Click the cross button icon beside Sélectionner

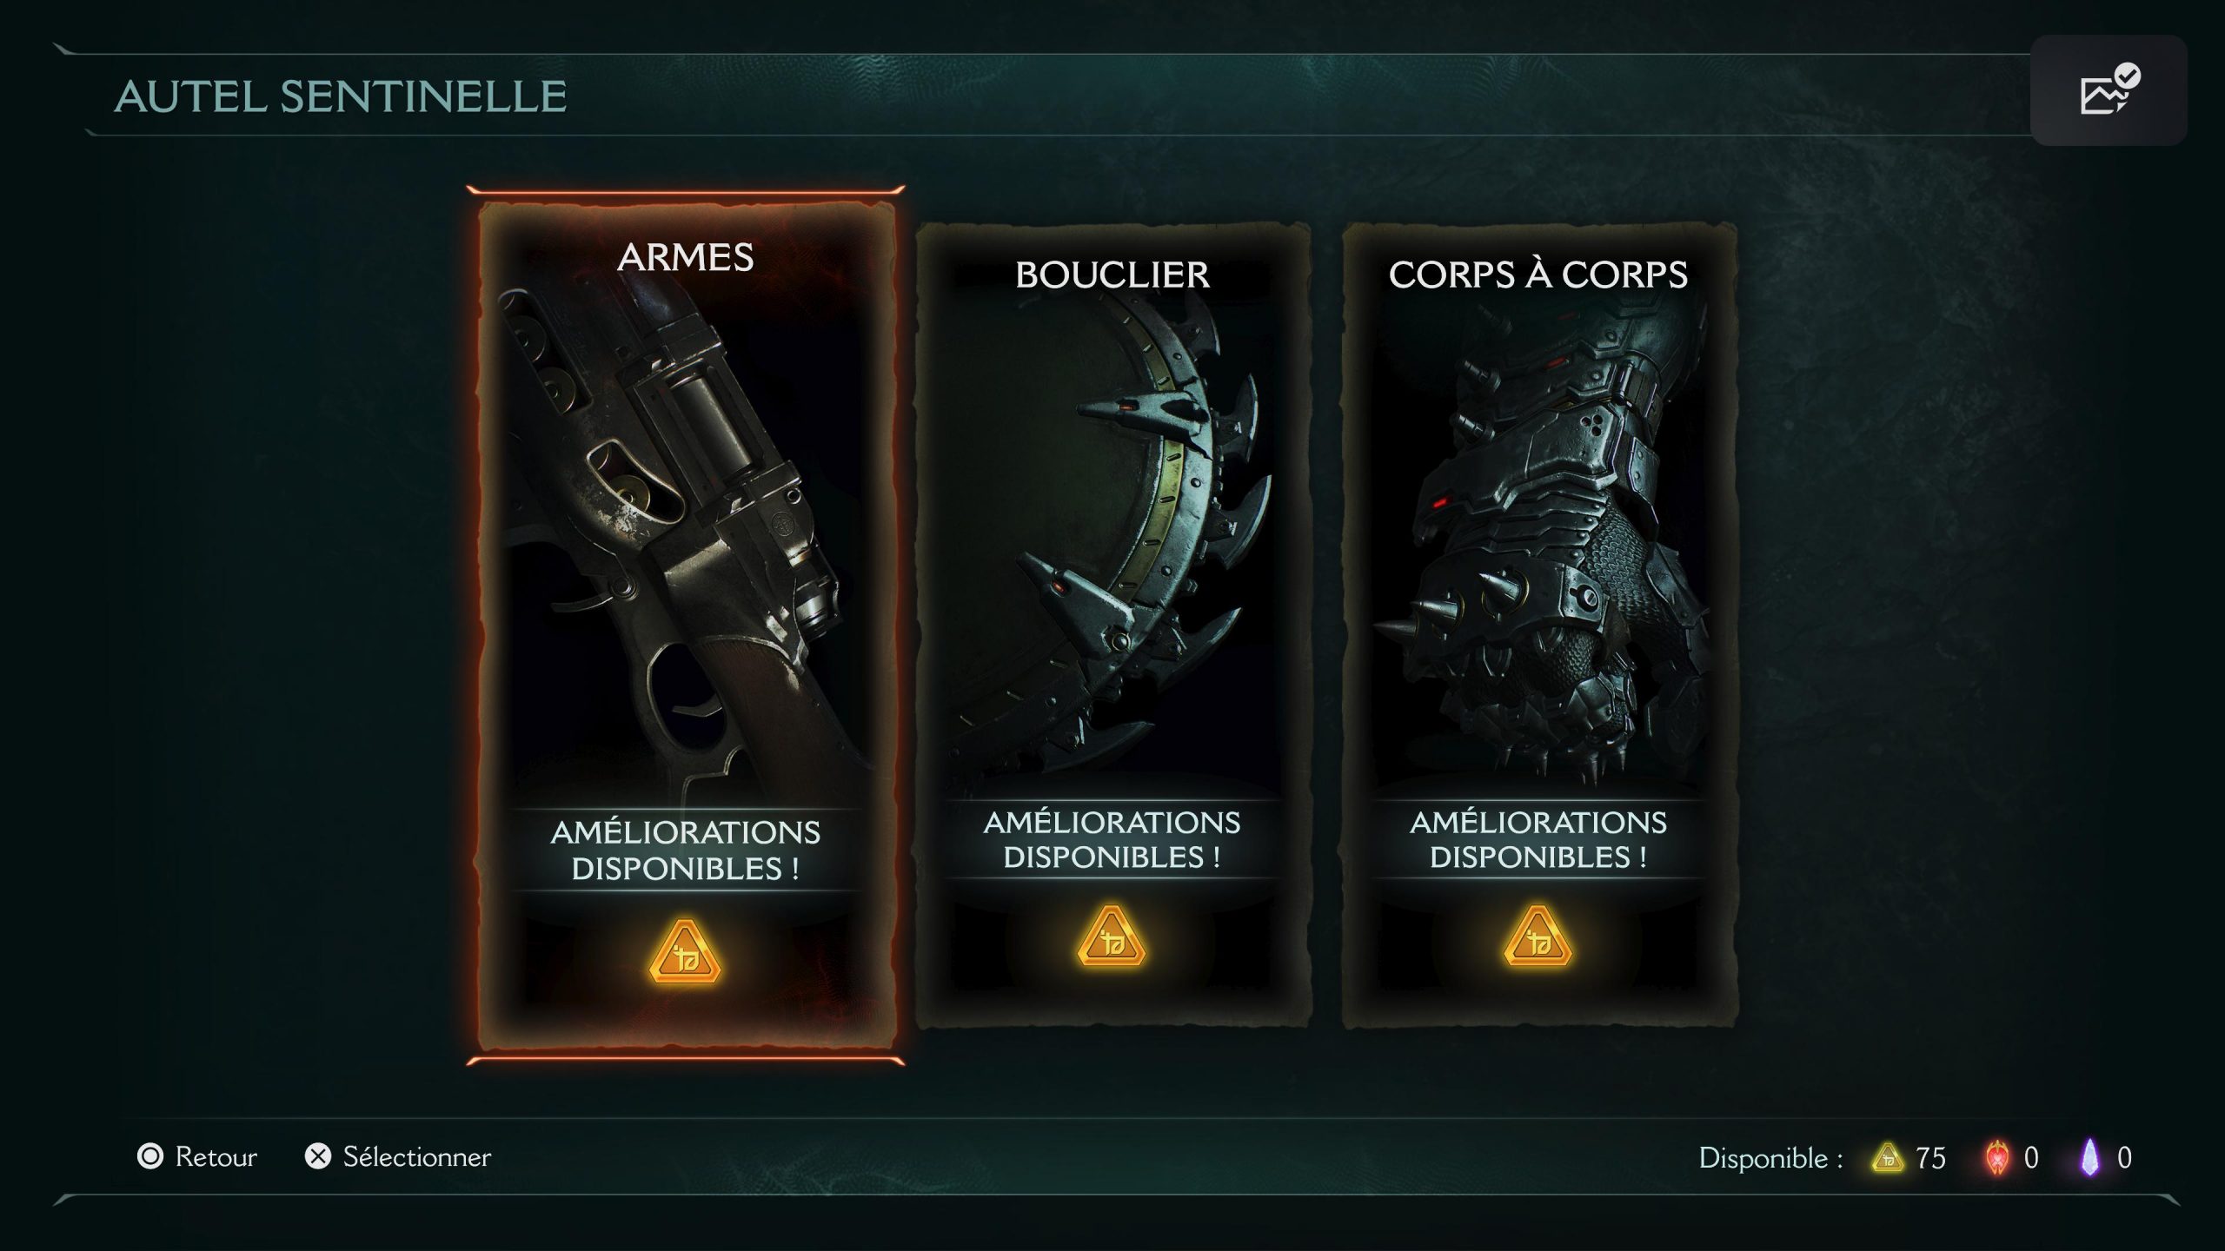click(x=318, y=1156)
